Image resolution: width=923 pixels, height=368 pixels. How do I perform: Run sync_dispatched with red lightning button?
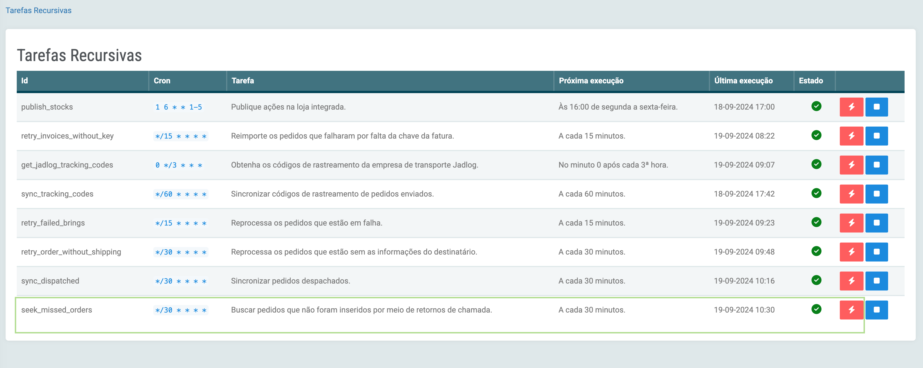pyautogui.click(x=851, y=281)
